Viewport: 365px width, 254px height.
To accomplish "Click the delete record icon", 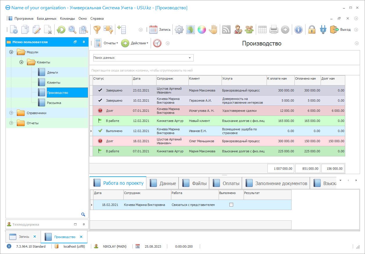I will (48, 30).
